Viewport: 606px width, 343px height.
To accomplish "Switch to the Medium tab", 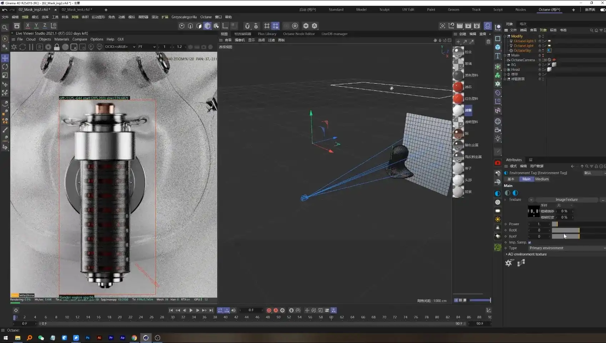I will point(542,179).
